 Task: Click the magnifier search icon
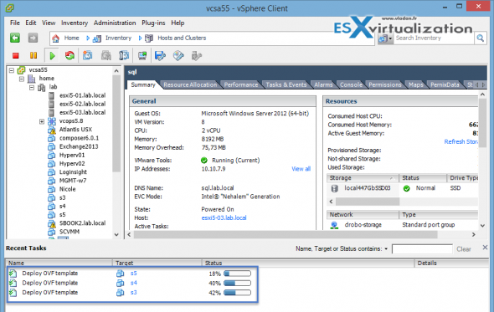480,38
